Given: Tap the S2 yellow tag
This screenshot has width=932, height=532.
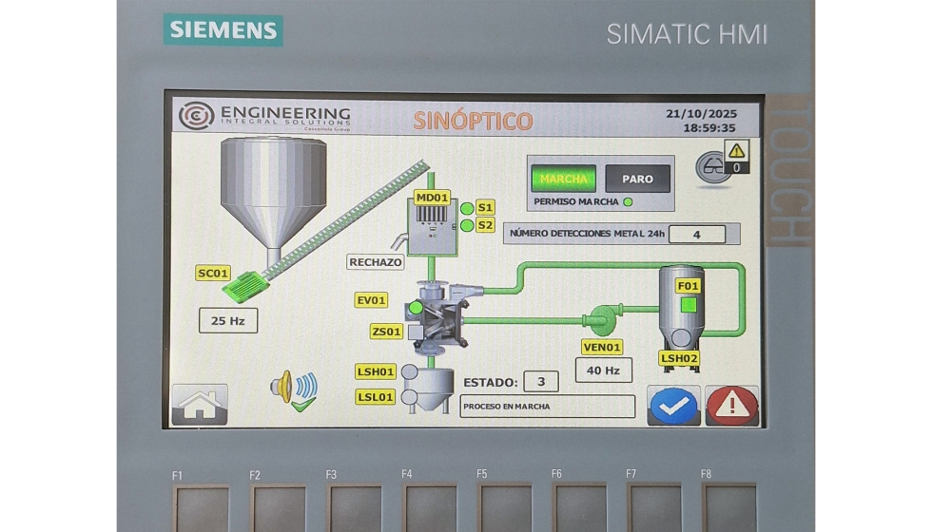Looking at the screenshot, I should coord(485,225).
